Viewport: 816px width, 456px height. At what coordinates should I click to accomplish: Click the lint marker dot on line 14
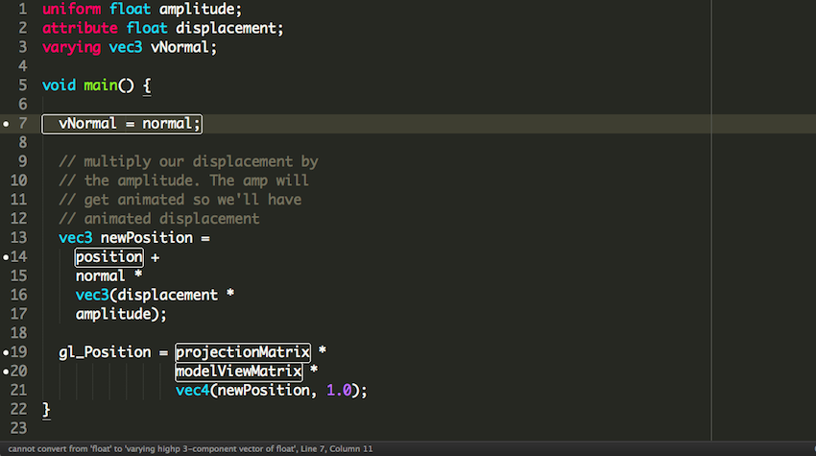coord(7,257)
